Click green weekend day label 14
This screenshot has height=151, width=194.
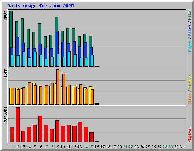point(85,147)
